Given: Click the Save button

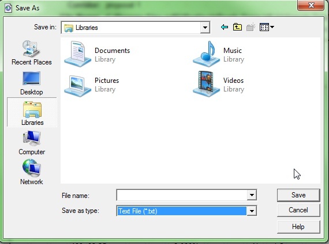Looking at the screenshot, I should coord(298,195).
